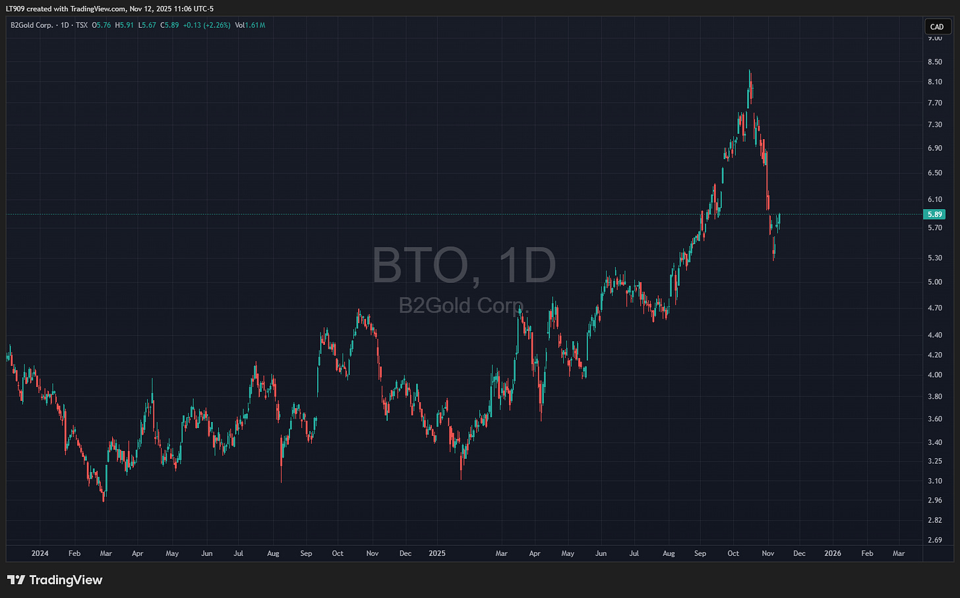Click the 4.70 price axis label
Image resolution: width=960 pixels, height=598 pixels.
coord(934,308)
